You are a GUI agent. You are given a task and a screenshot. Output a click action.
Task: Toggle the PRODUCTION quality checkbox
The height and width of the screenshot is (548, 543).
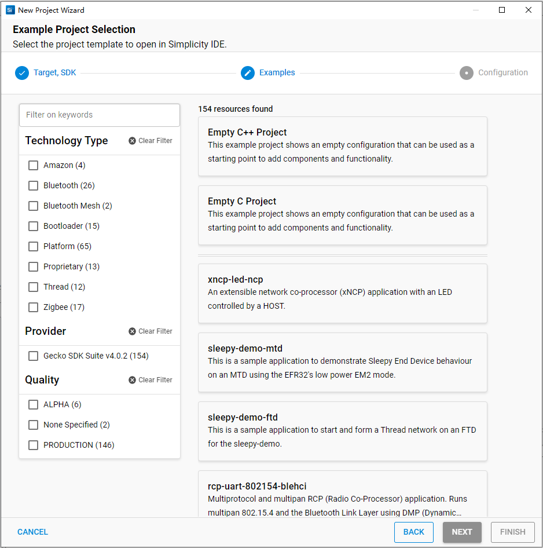coord(34,445)
